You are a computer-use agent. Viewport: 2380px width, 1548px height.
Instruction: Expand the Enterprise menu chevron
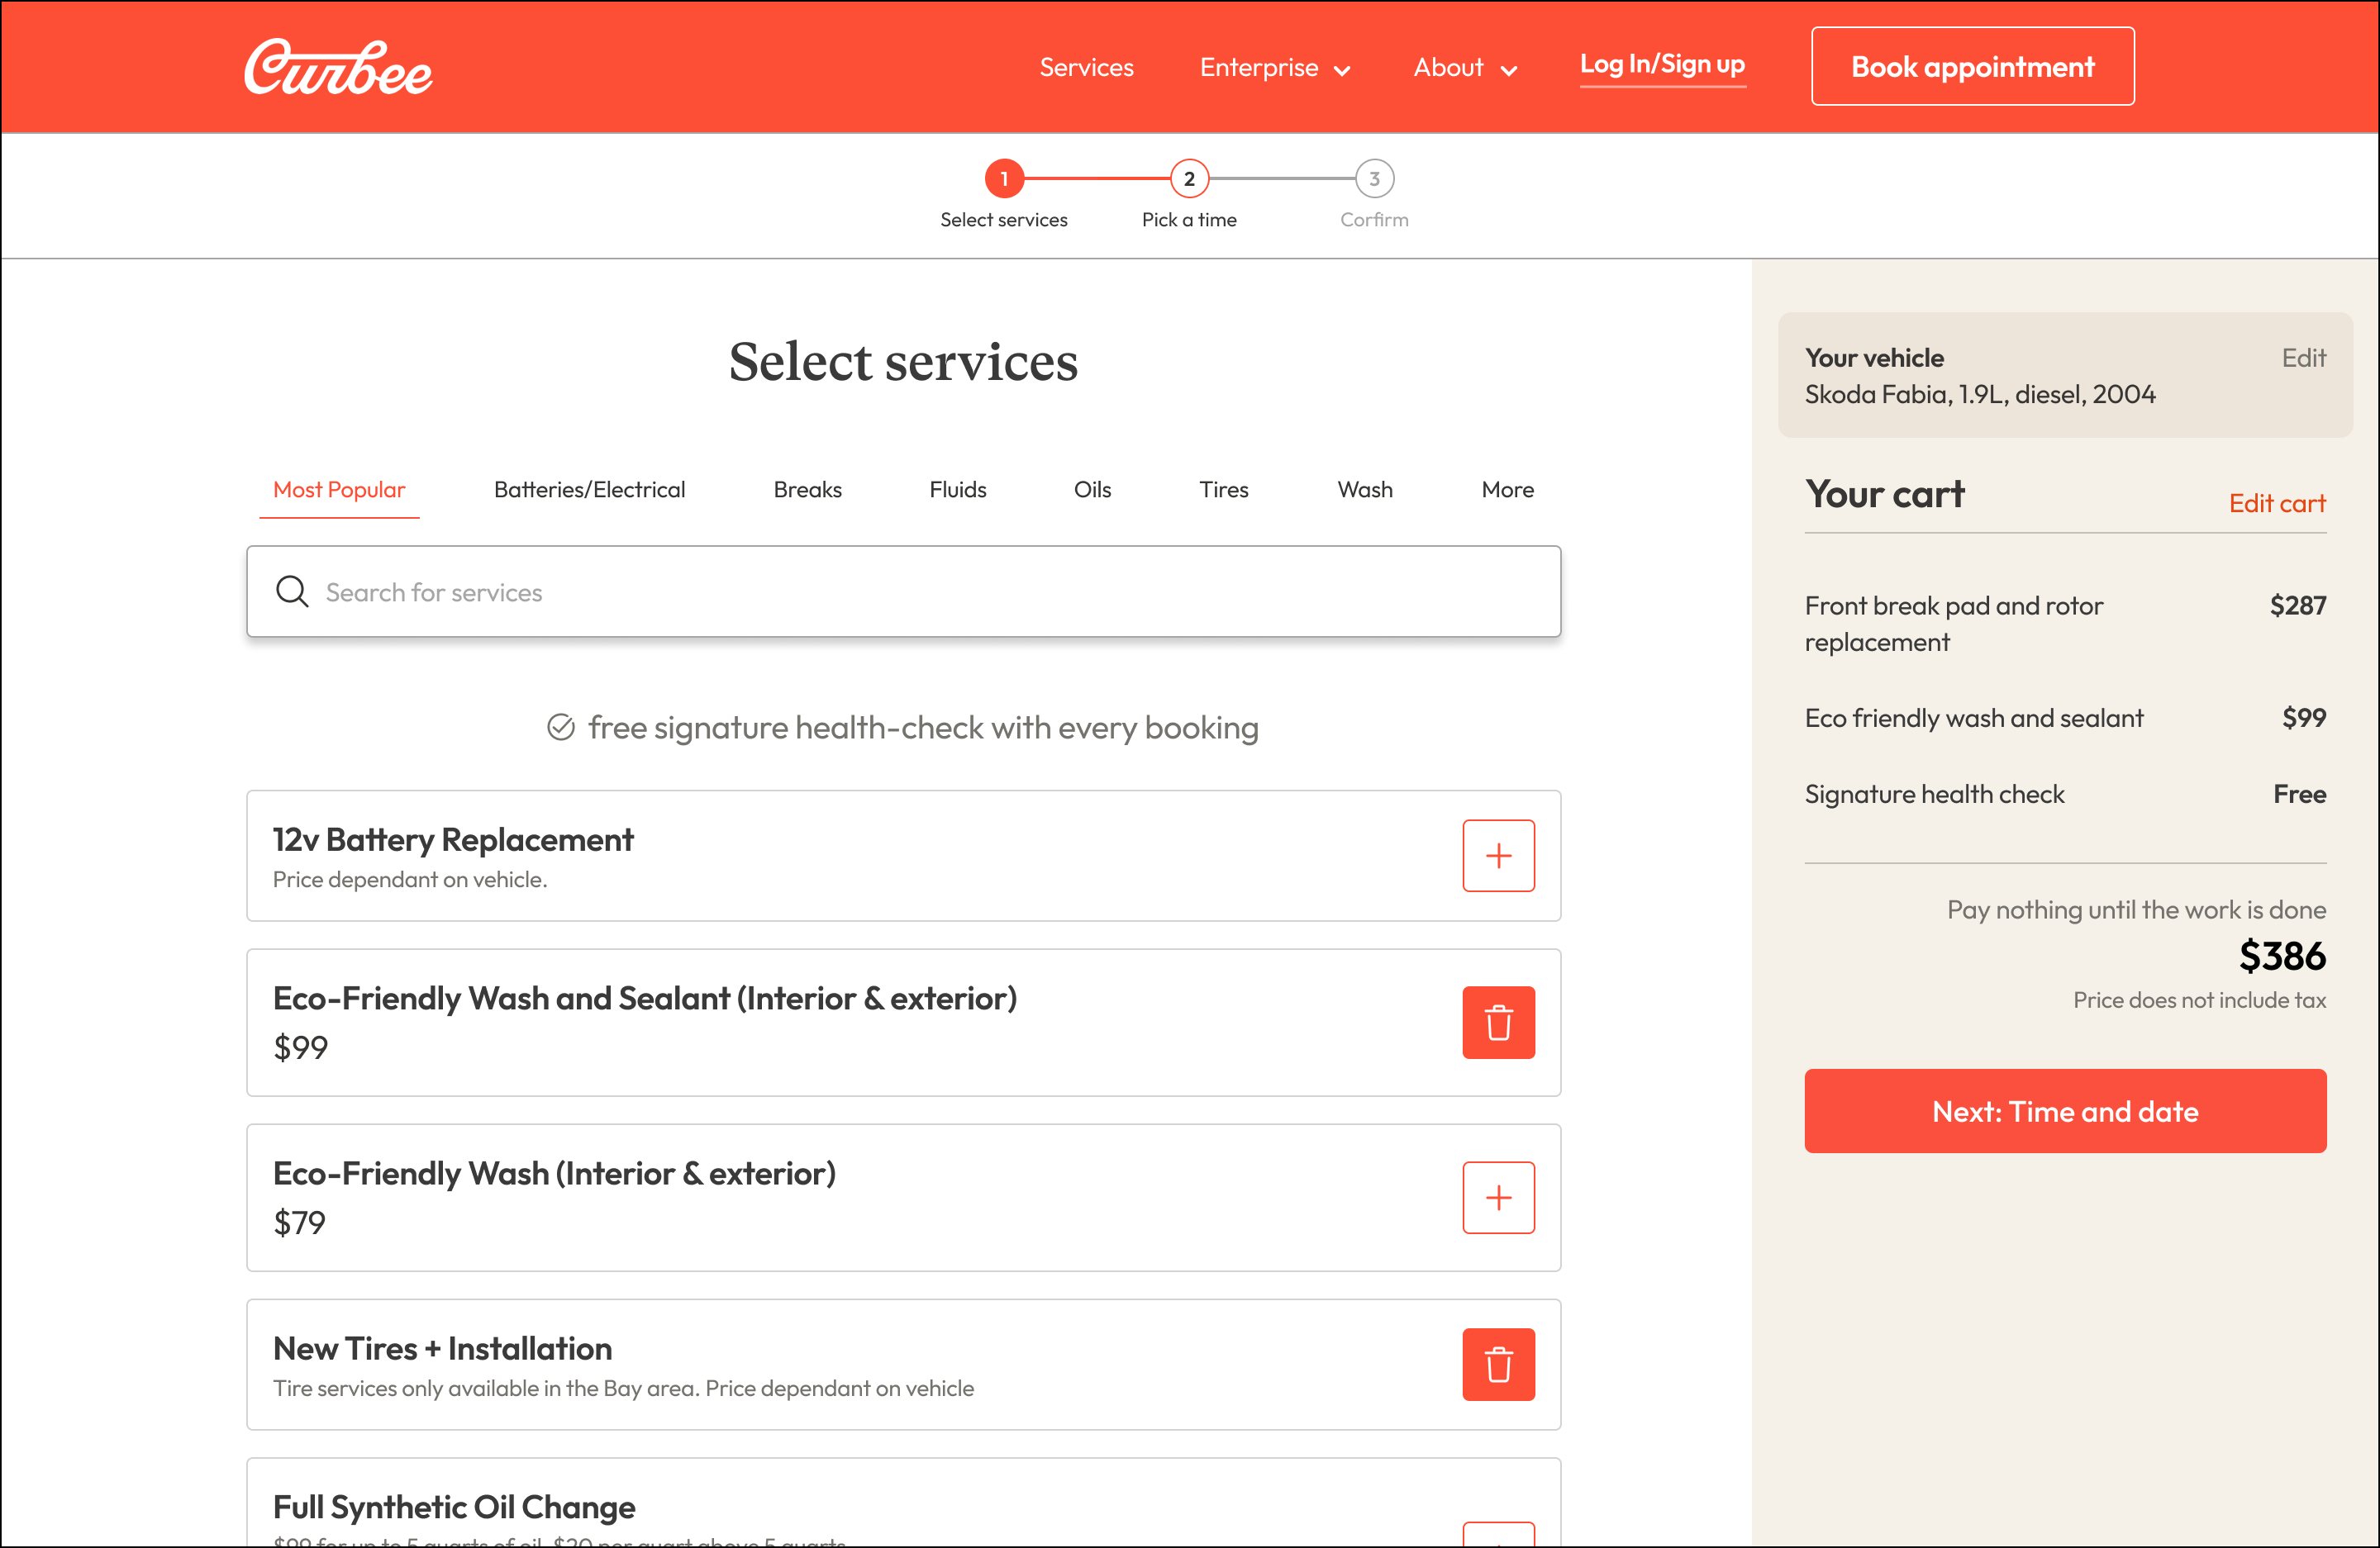click(x=1343, y=70)
